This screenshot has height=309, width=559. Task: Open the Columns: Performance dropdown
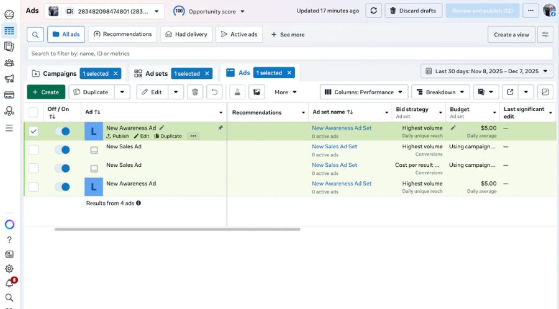coord(363,92)
